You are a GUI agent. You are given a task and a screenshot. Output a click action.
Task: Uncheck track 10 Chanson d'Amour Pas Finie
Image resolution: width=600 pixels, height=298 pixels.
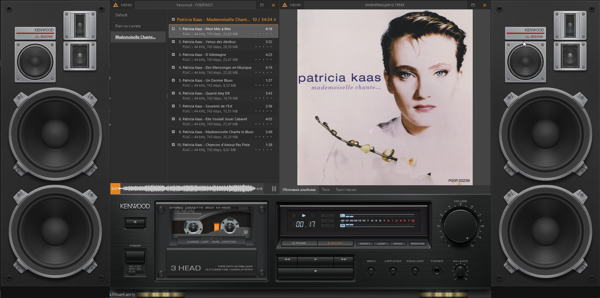click(x=173, y=145)
